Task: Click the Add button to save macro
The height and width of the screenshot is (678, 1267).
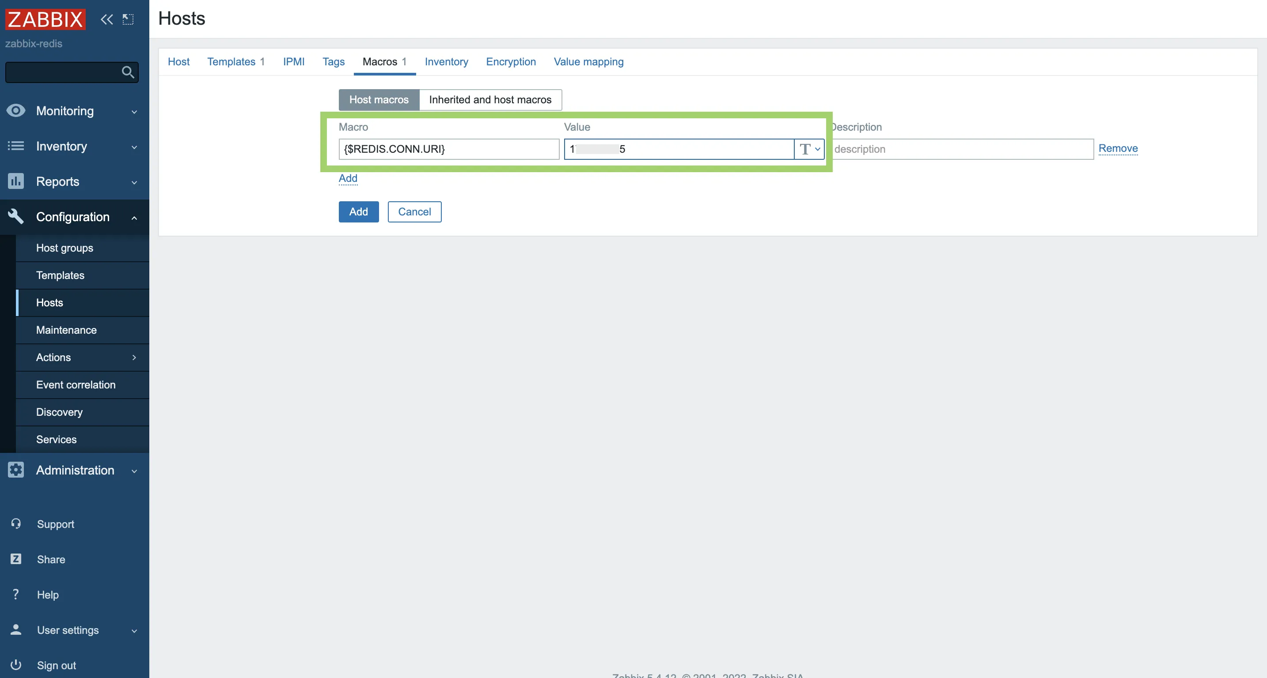Action: 359,212
